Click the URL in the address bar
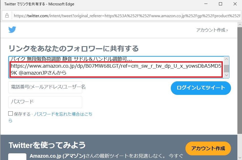242x160 pixels. pyautogui.click(x=127, y=16)
